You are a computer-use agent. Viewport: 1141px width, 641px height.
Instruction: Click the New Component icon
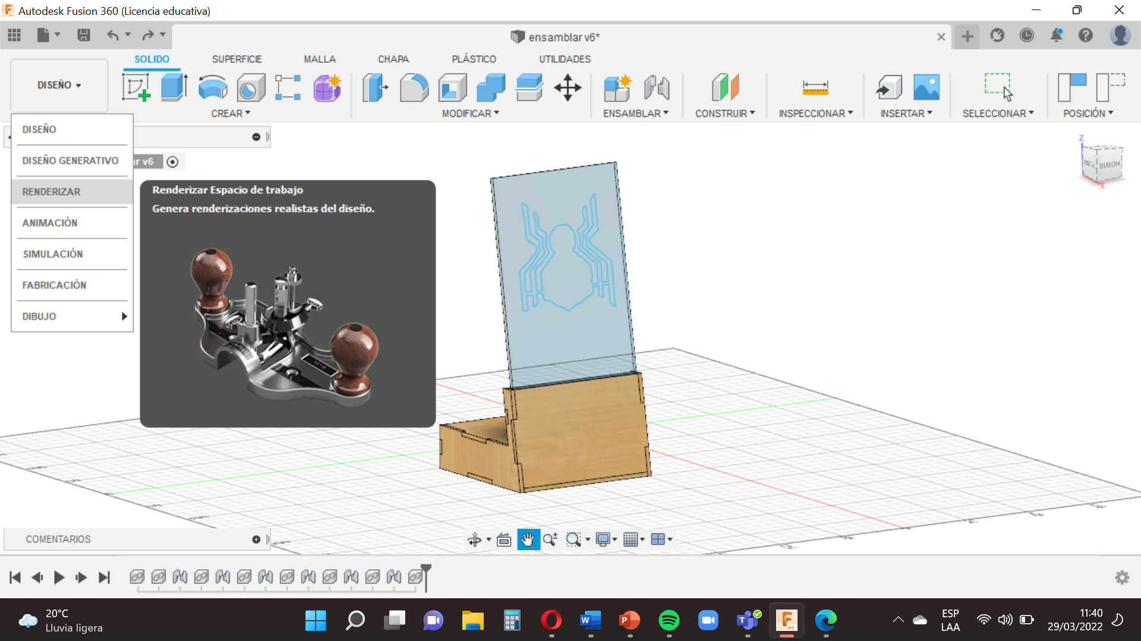(x=617, y=88)
